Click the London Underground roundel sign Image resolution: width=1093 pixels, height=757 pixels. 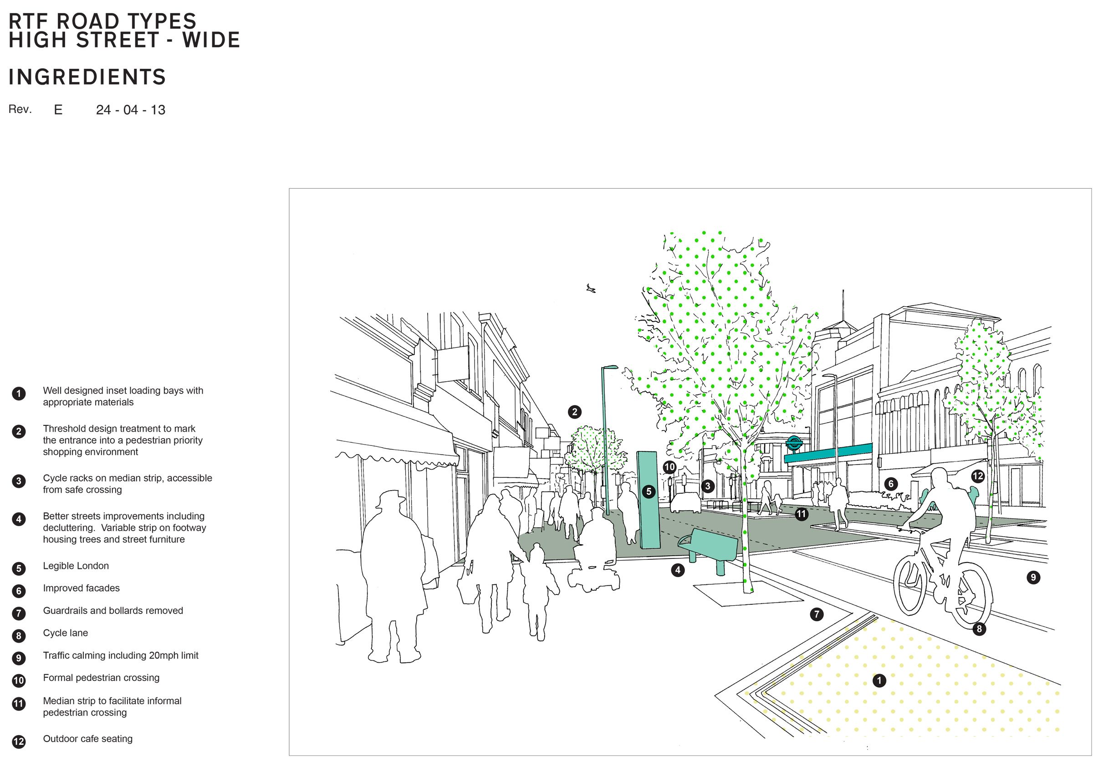pyautogui.click(x=793, y=444)
